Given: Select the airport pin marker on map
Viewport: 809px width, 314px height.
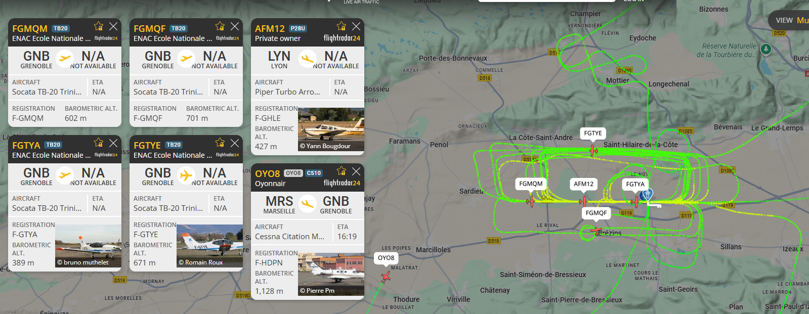Looking at the screenshot, I should [647, 194].
